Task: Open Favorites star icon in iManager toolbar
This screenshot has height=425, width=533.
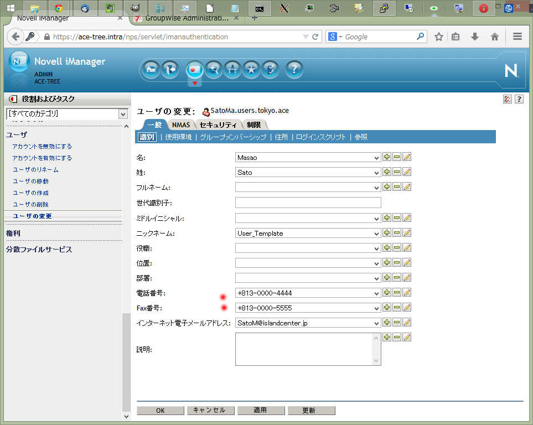Action: click(x=251, y=70)
